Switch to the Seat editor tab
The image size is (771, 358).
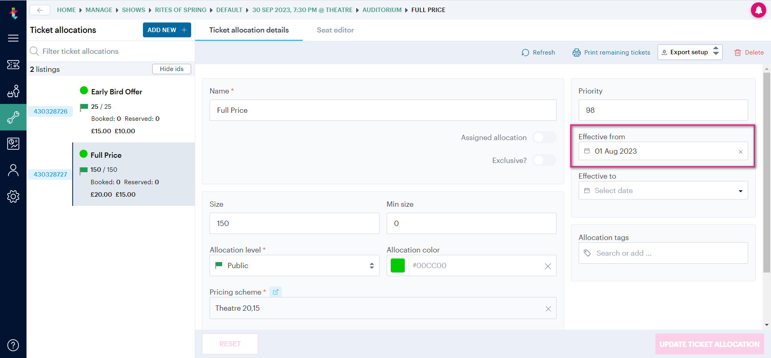pyautogui.click(x=335, y=30)
